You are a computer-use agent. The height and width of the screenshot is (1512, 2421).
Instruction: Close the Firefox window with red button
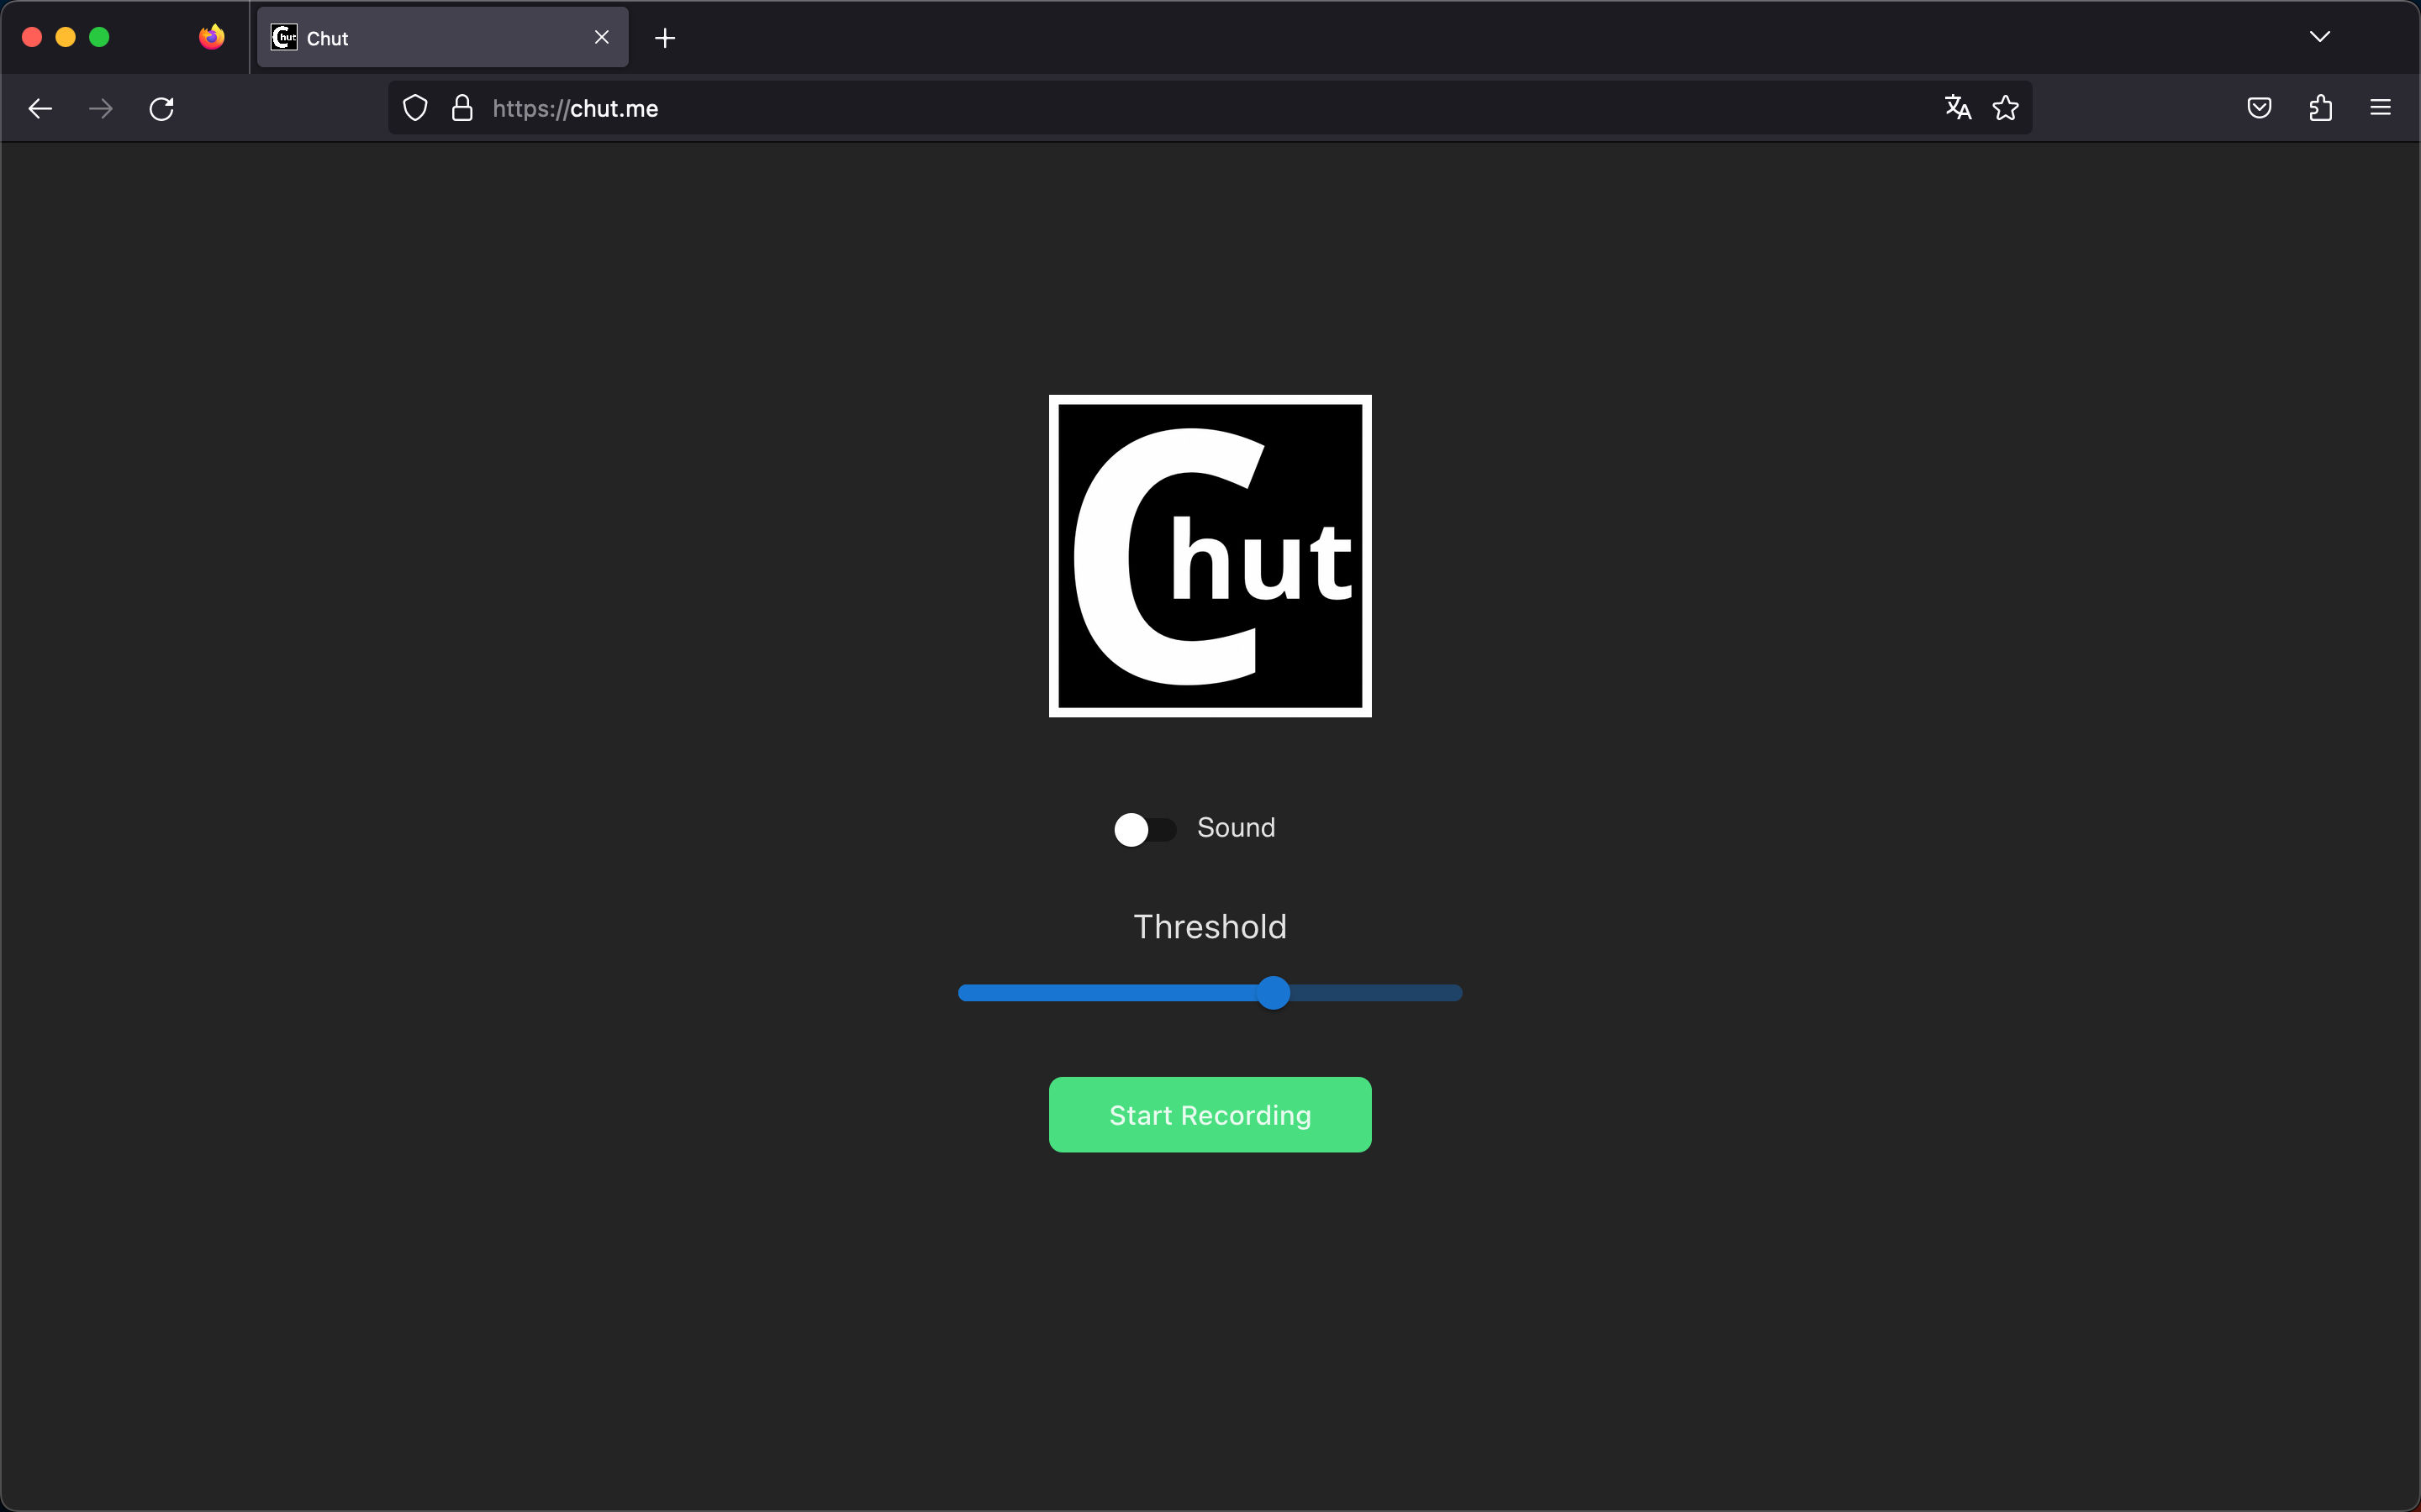click(x=32, y=37)
